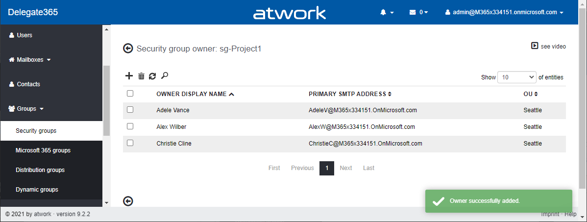Open the Contacts sidebar item
Screen dimensions: 587x222
pos(51,84)
